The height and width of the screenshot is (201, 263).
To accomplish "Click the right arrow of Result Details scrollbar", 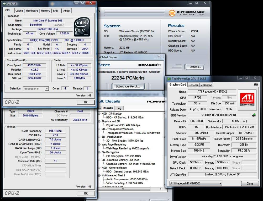I will point(161,189).
